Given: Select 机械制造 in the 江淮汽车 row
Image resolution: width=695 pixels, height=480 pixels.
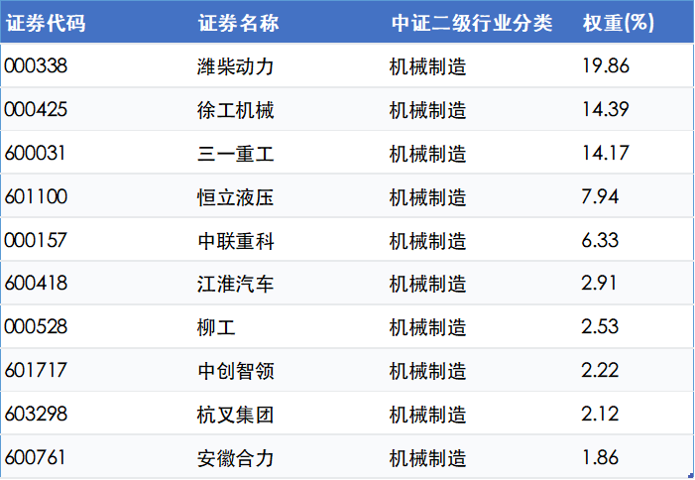Looking at the screenshot, I should [427, 284].
